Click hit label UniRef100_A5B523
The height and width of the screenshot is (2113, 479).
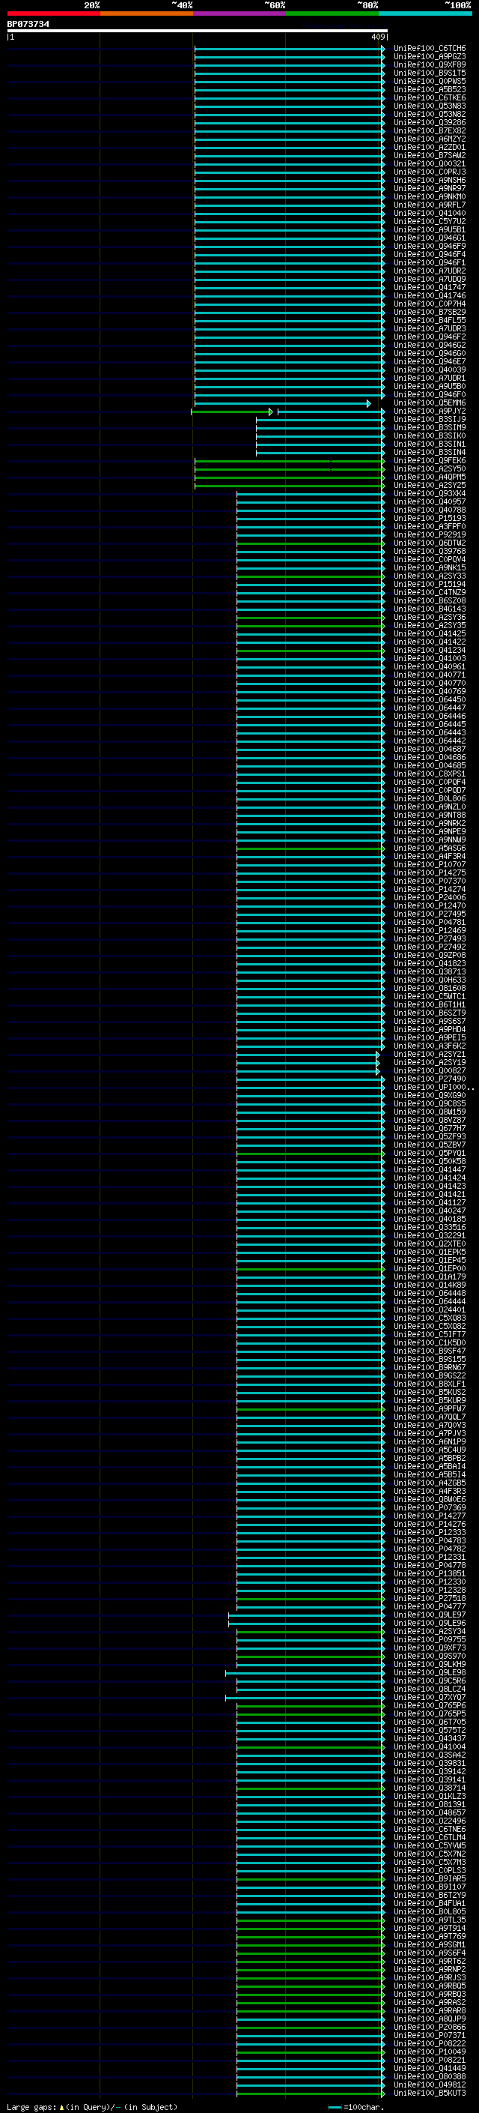coord(430,90)
